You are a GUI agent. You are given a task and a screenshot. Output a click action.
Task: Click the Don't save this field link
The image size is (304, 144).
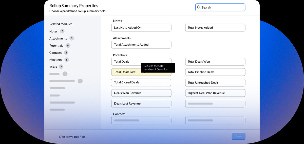click(72, 137)
